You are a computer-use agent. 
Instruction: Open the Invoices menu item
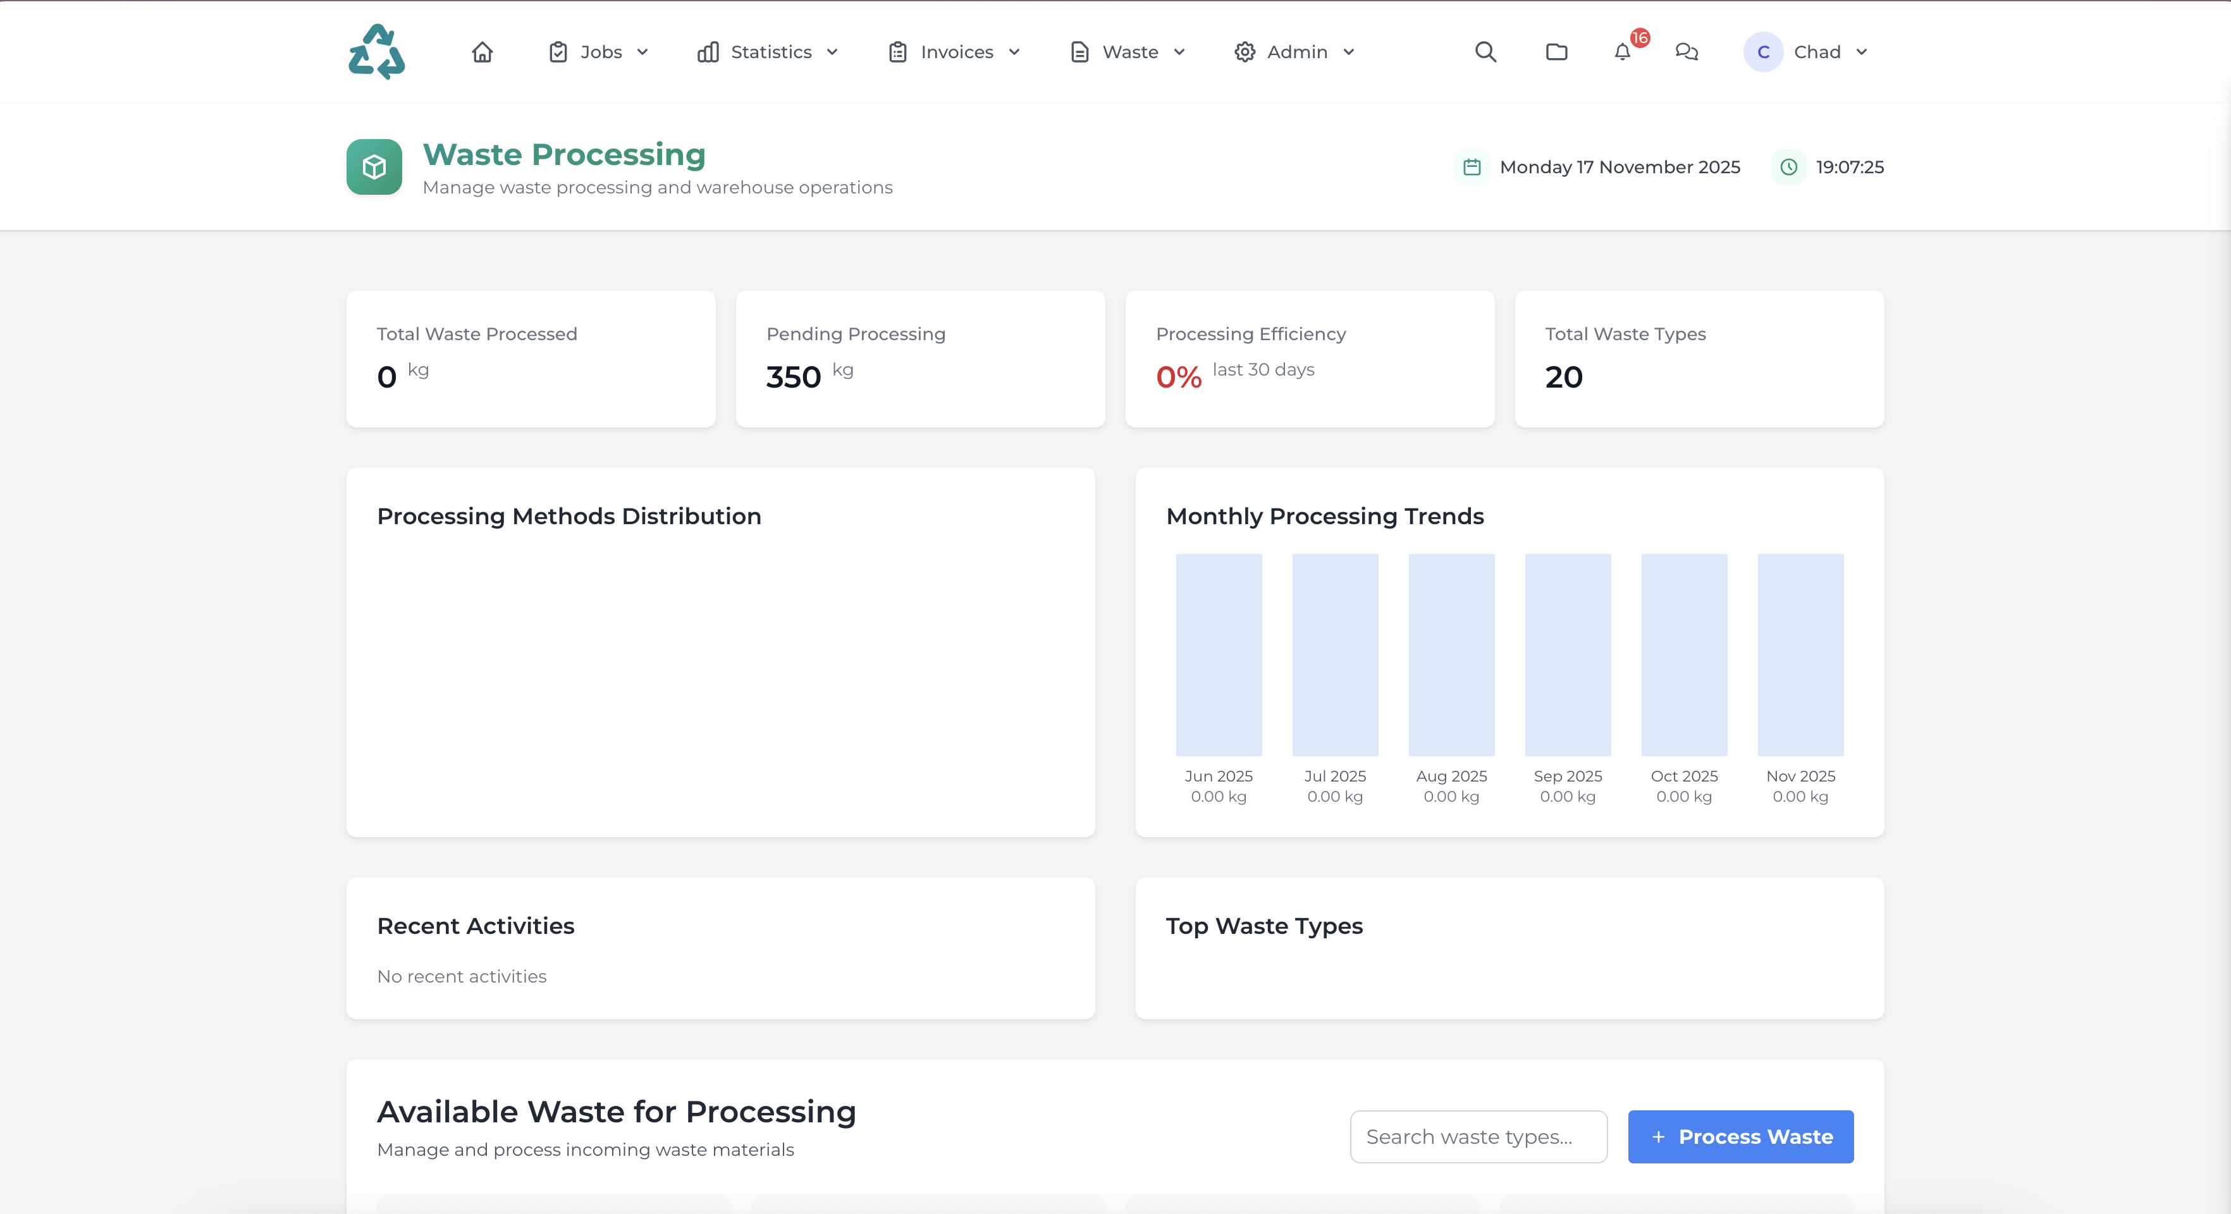(953, 51)
